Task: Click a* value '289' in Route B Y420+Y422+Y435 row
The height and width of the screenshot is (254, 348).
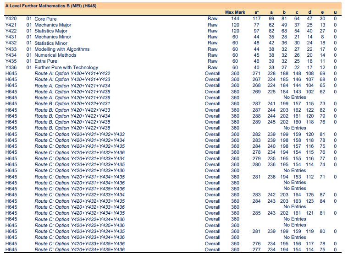Action: 257,122
